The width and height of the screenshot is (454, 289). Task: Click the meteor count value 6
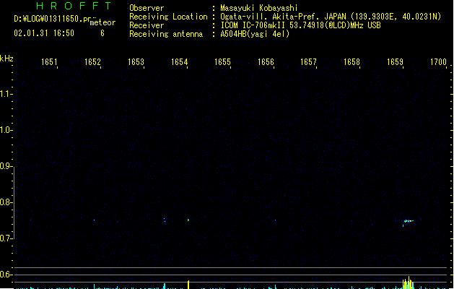pyautogui.click(x=102, y=33)
